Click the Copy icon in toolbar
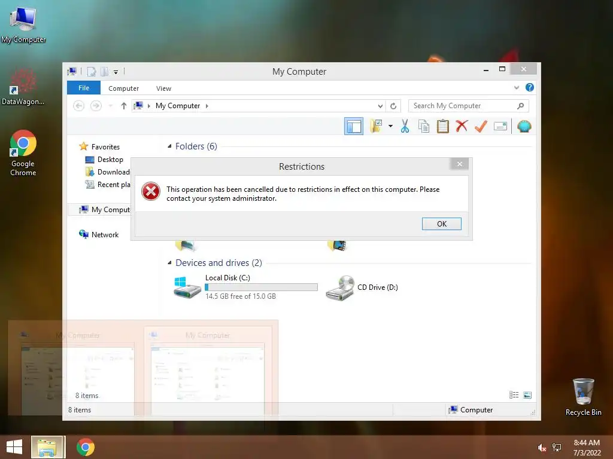Viewport: 613px width, 459px height. [424, 126]
